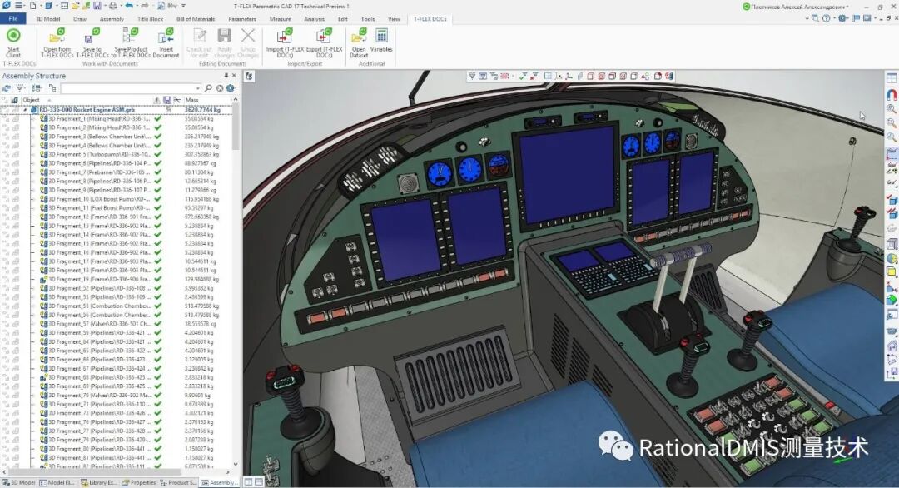Image resolution: width=899 pixels, height=488 pixels.
Task: Toggle green check for 3D Fragment_12 Frame
Action: 157,217
